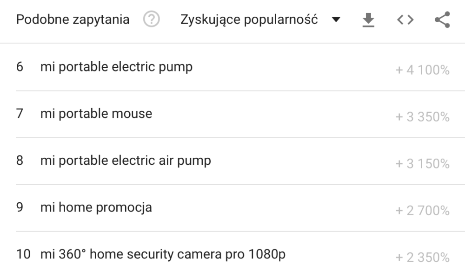
Task: Open query mi portable mouse
Action: 96,114
